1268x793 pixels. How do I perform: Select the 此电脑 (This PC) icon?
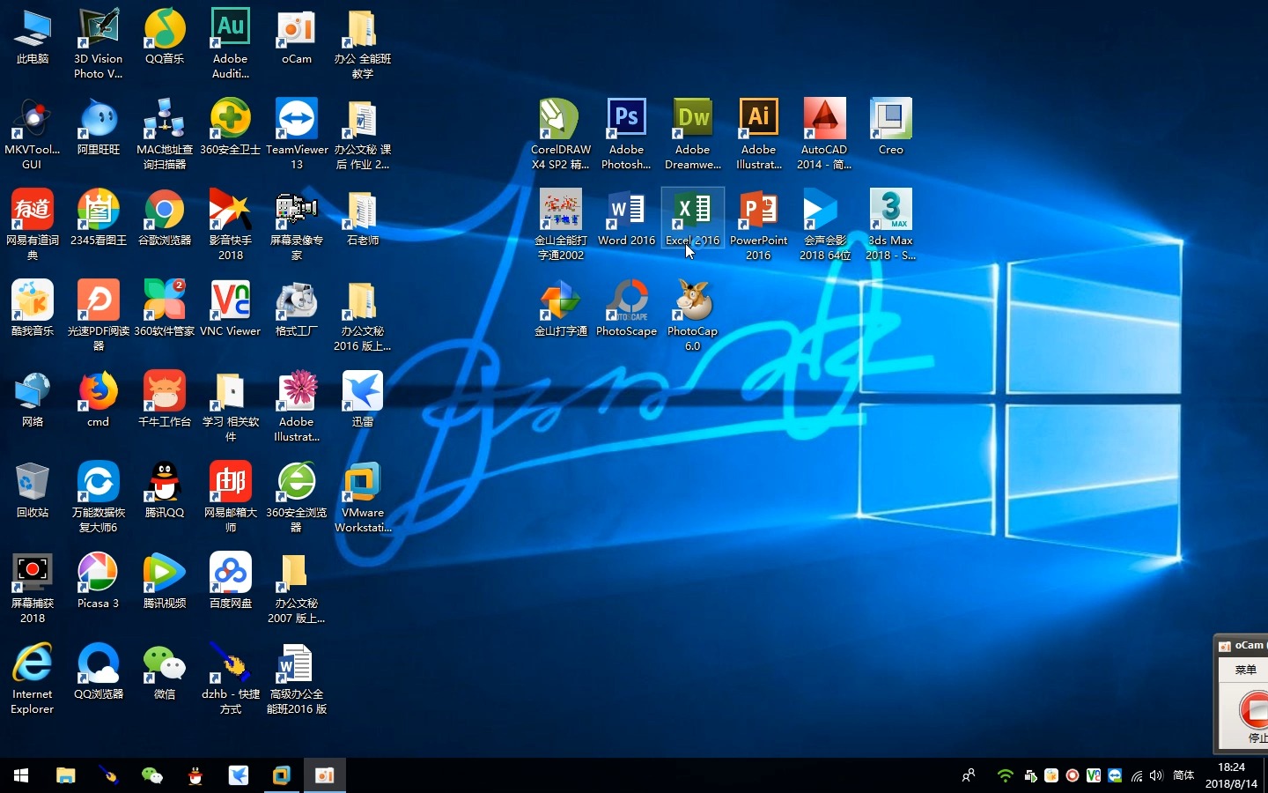coord(33,37)
